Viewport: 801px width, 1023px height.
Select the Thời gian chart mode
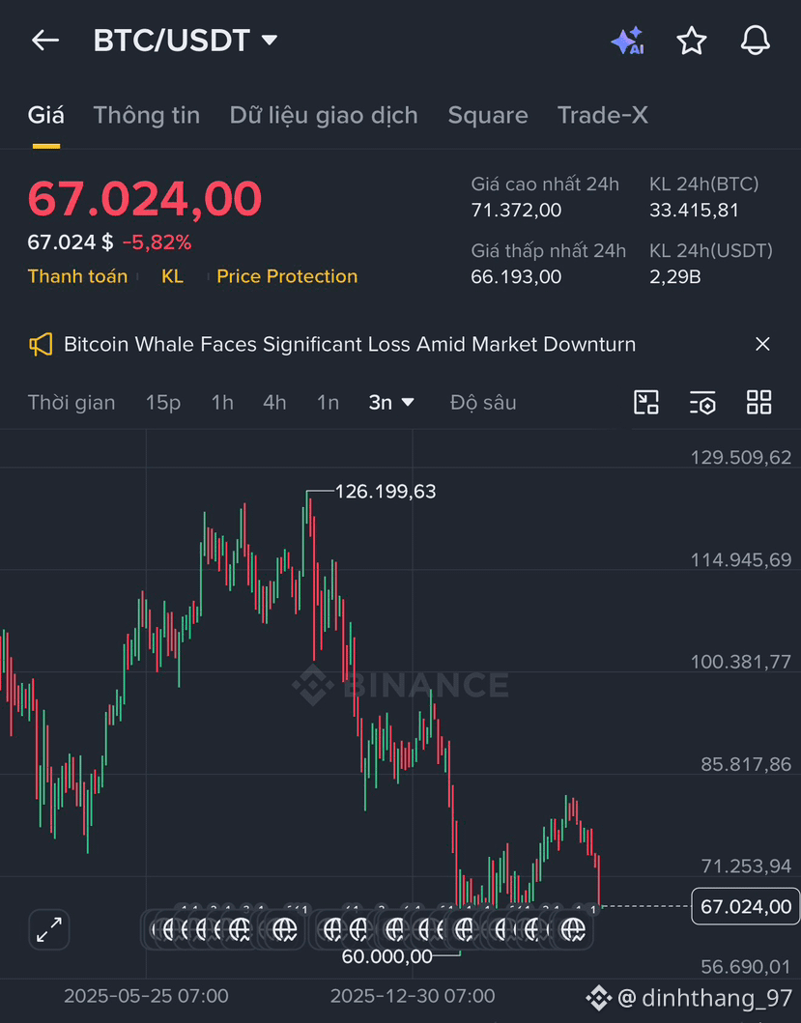click(72, 403)
